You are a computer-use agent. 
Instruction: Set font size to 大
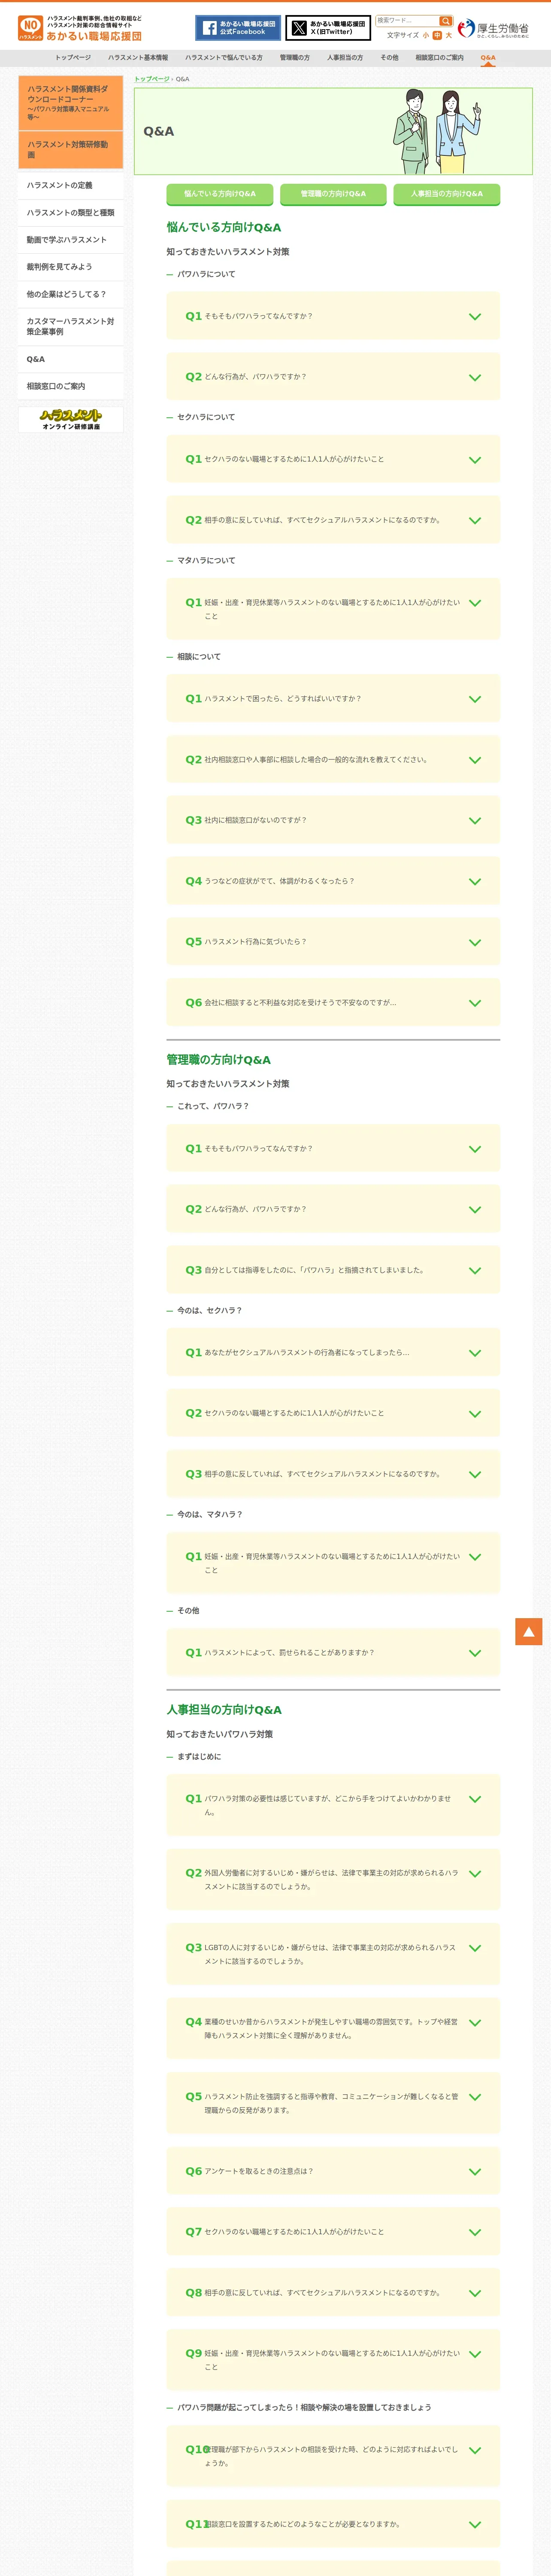click(449, 35)
